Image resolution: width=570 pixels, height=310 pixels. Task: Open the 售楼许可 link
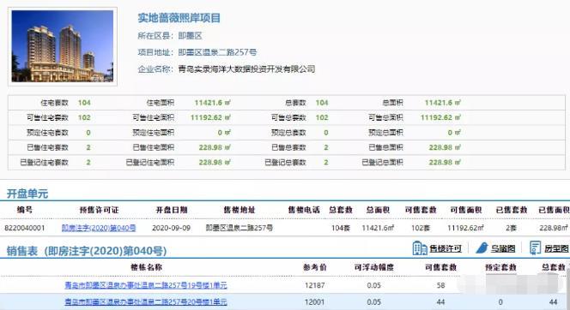tap(446, 248)
